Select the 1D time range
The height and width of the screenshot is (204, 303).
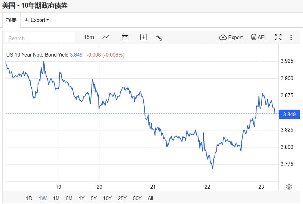pyautogui.click(x=29, y=198)
